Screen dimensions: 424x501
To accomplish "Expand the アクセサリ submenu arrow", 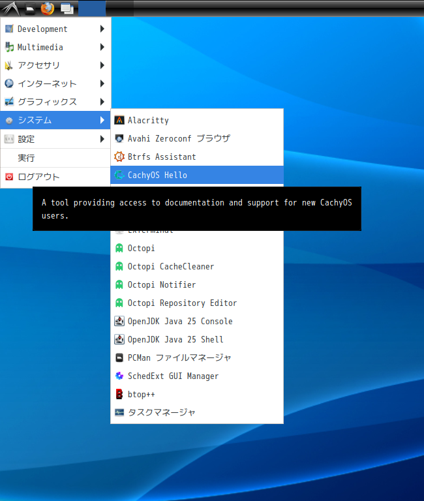I will 102,65.
